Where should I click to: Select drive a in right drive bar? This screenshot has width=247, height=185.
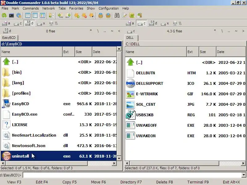coord(130,23)
